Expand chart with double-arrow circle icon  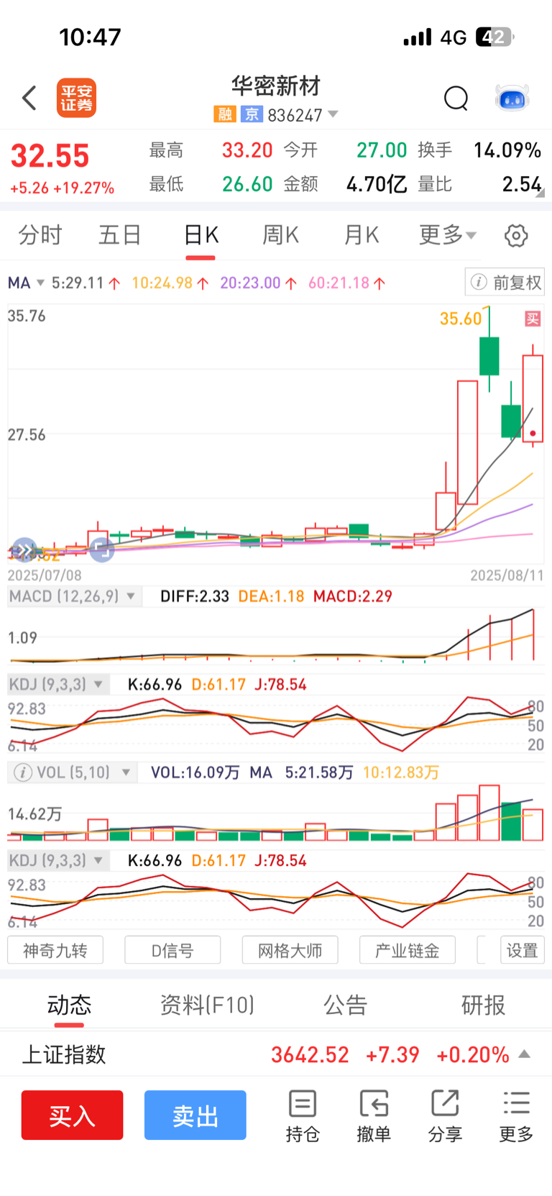(24, 551)
